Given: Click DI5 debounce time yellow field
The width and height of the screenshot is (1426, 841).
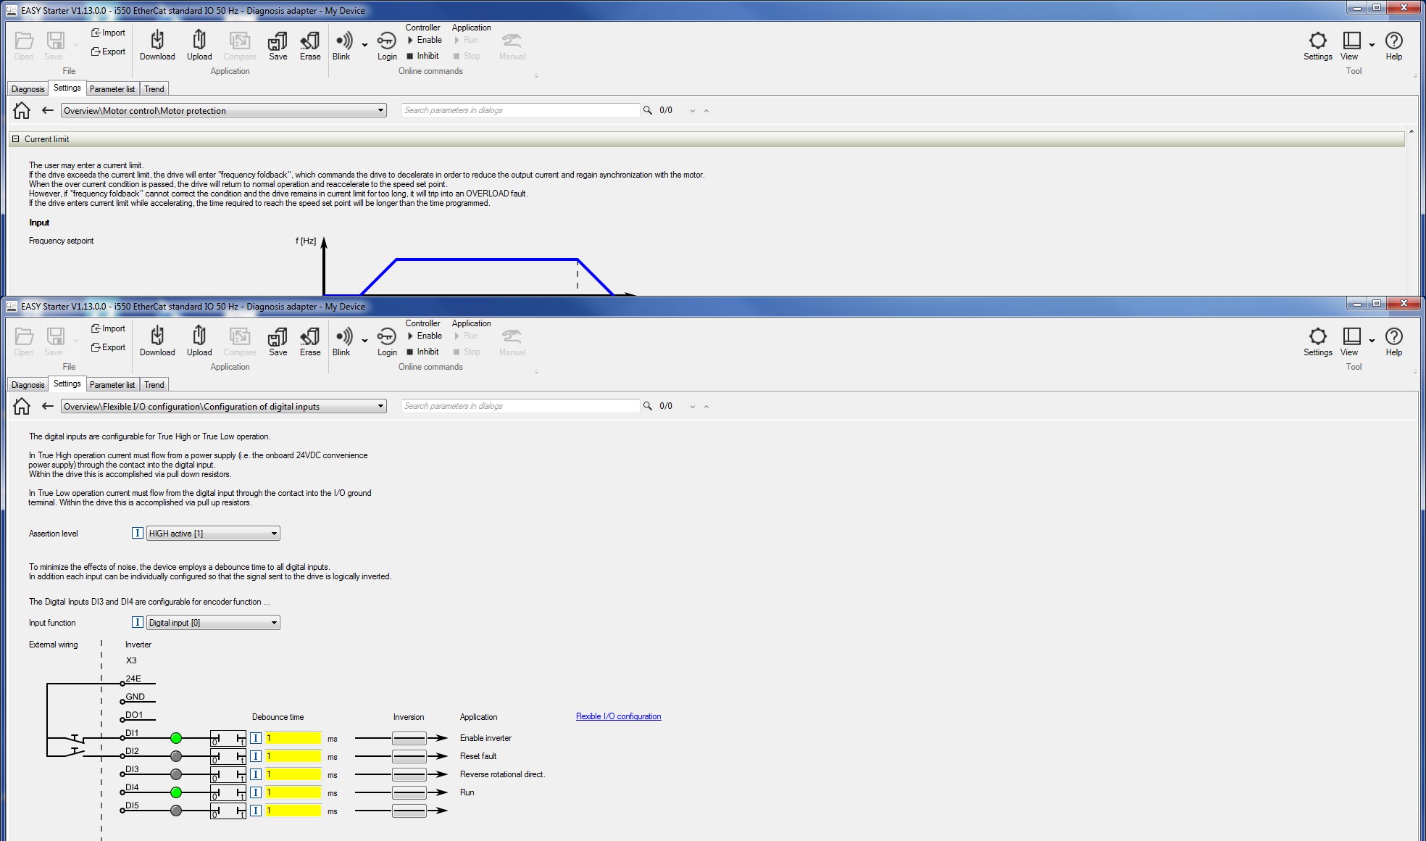Looking at the screenshot, I should coord(293,811).
